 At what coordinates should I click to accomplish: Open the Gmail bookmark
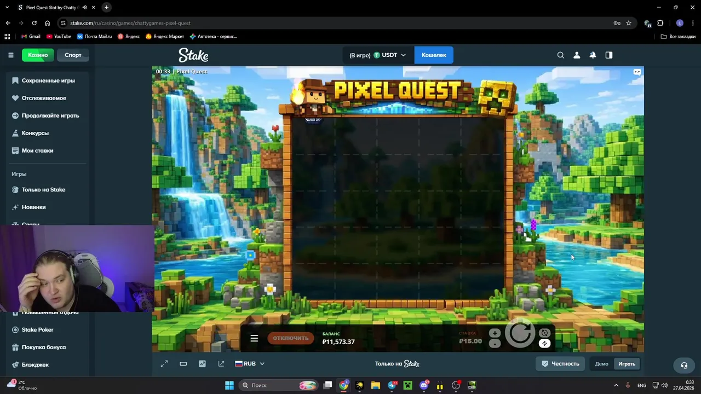pos(31,37)
